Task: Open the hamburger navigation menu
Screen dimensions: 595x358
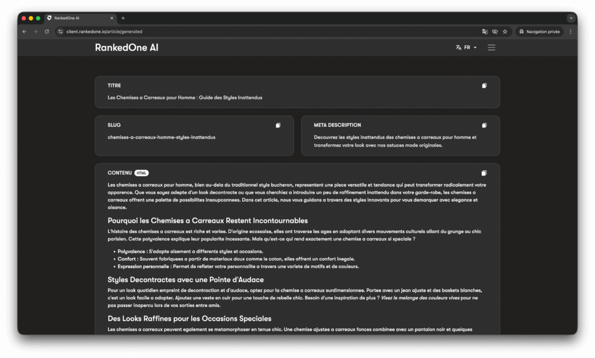Action: (492, 48)
